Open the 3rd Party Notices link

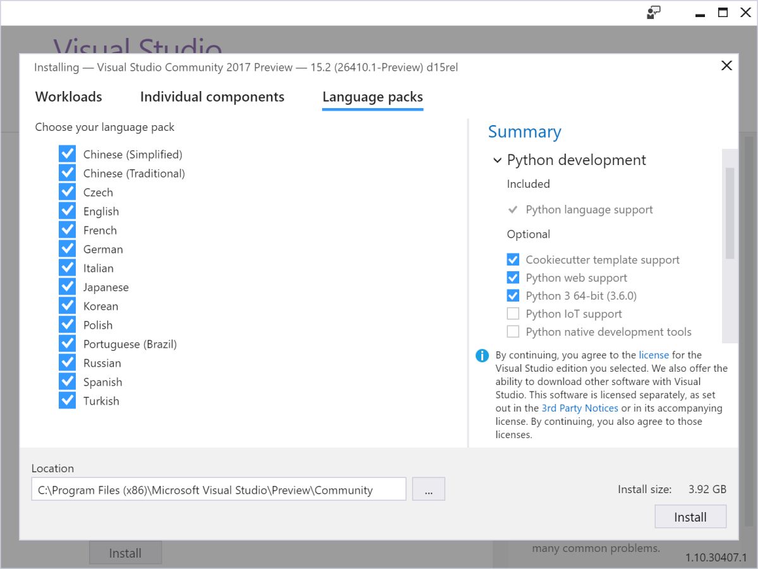(x=580, y=408)
